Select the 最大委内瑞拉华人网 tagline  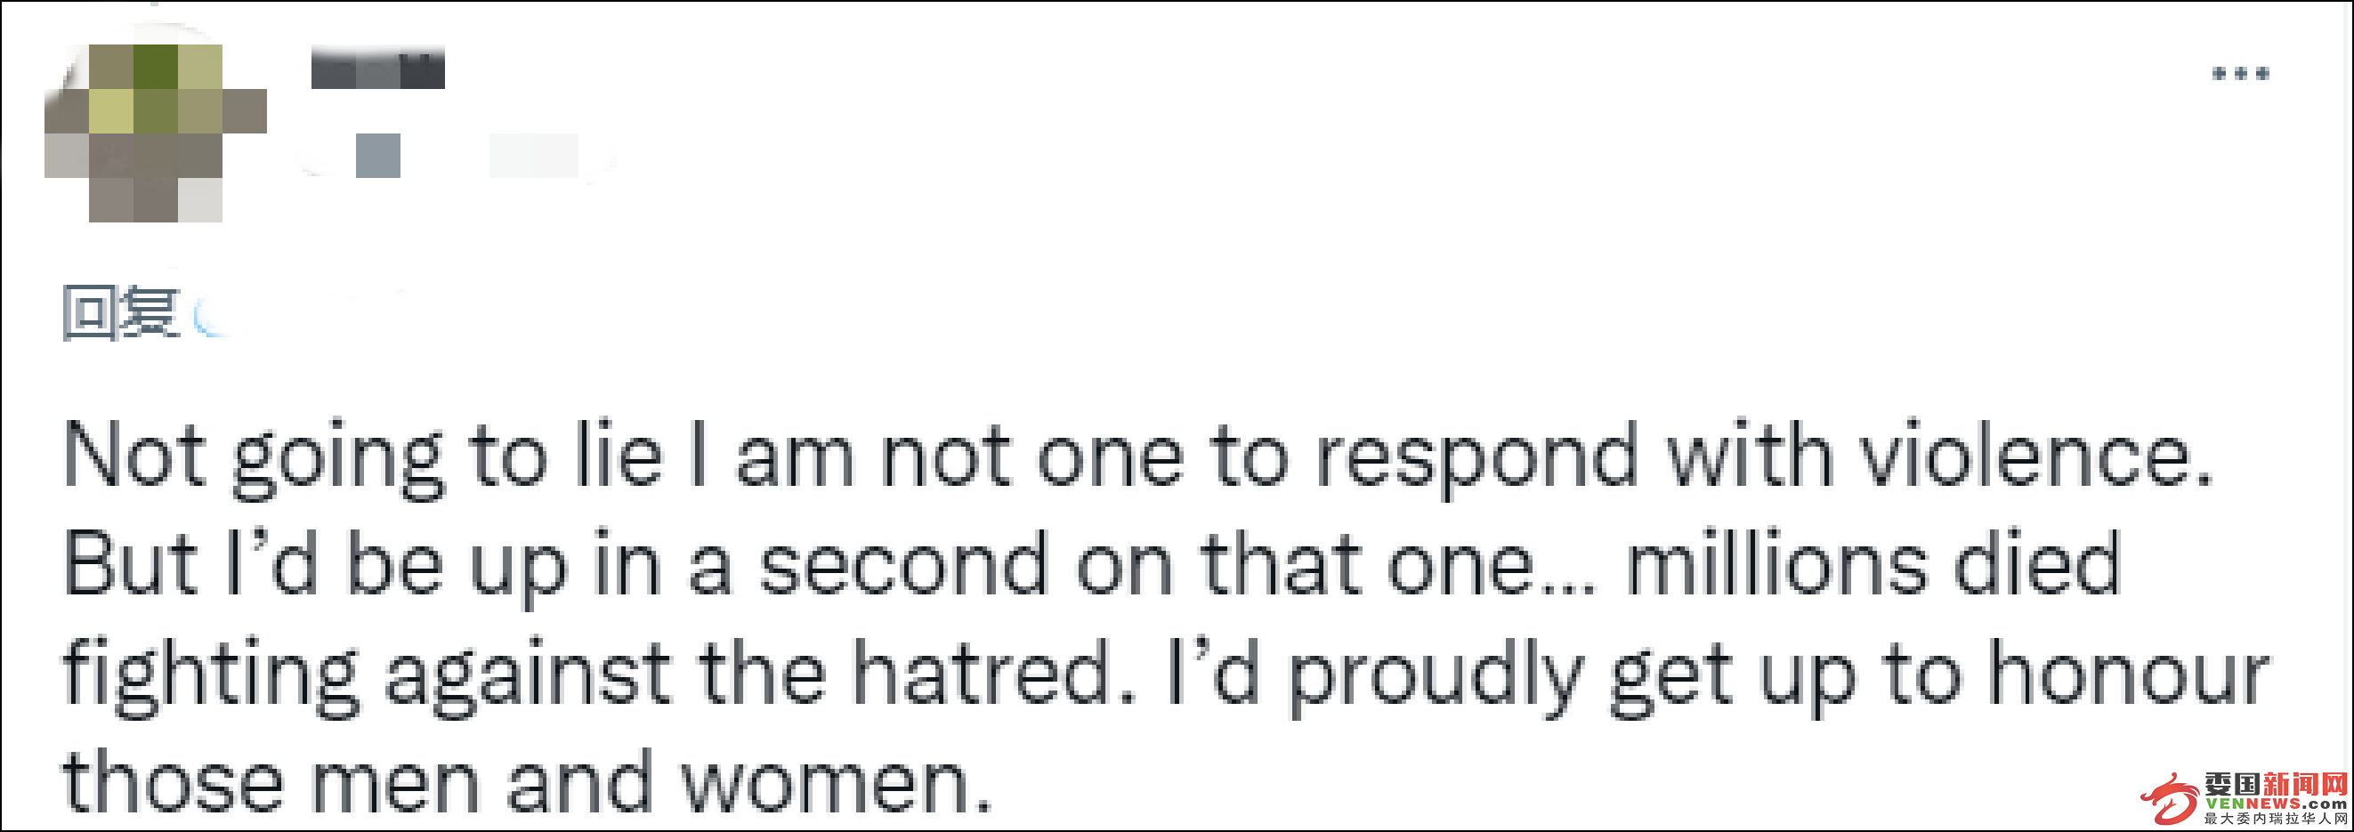[x=2276, y=819]
